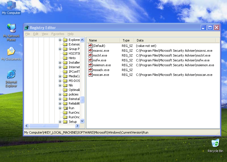This screenshot has width=227, height=162.
Task: Click the Extensions key folder icon
Action: click(65, 44)
